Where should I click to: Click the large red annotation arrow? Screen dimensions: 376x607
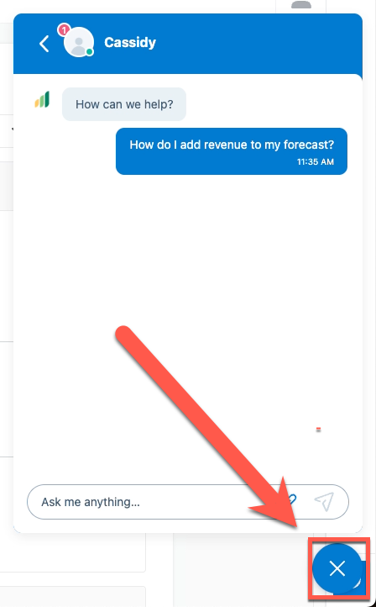click(x=207, y=427)
